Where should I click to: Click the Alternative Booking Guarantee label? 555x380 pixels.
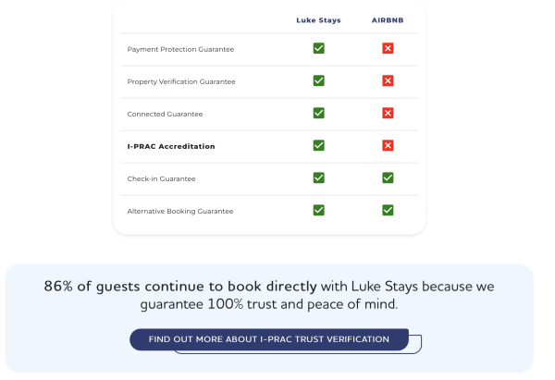180,211
